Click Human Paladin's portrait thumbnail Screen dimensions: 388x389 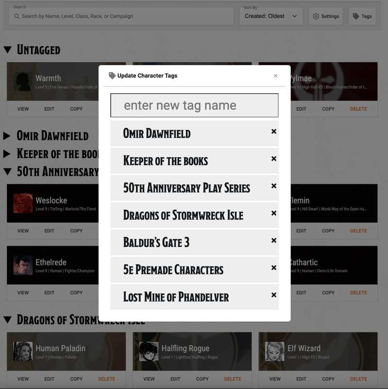click(23, 352)
